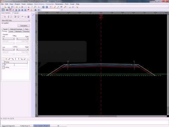Open the Cutting Right dropdown

click(23, 49)
